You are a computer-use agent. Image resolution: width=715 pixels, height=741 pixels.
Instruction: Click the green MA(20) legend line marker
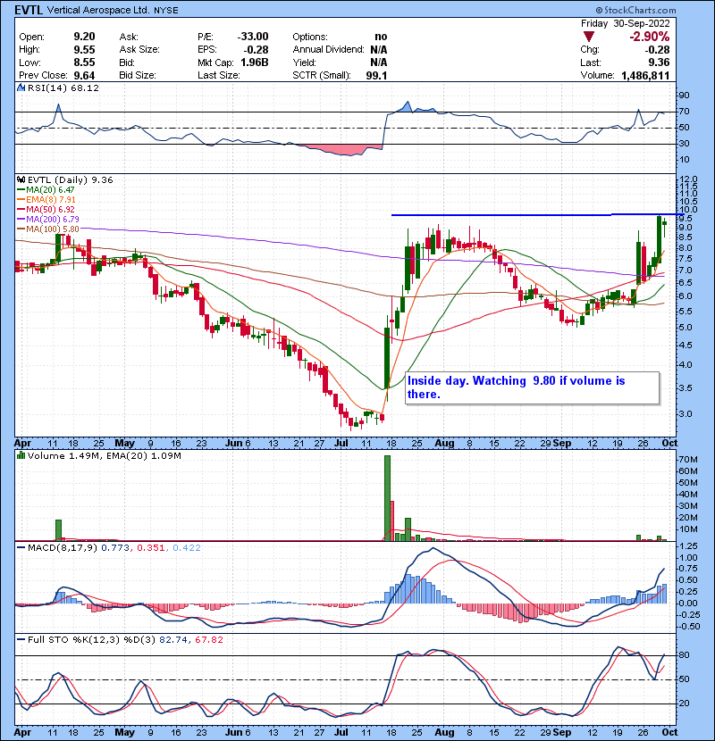(x=21, y=190)
